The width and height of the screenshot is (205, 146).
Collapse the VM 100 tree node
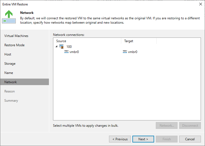[x=57, y=46]
